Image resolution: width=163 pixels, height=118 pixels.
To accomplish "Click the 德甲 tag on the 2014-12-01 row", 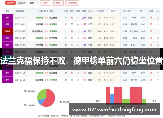I will coord(8,80).
